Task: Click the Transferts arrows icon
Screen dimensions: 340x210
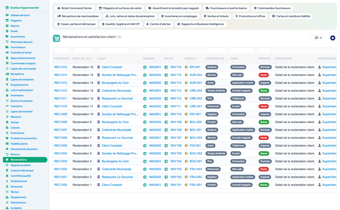Action: point(7,106)
